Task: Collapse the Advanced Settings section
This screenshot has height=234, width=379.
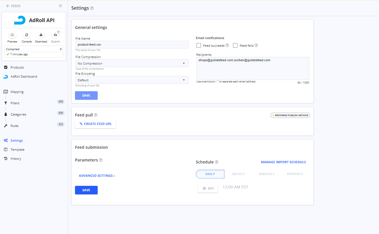Action: [97, 176]
